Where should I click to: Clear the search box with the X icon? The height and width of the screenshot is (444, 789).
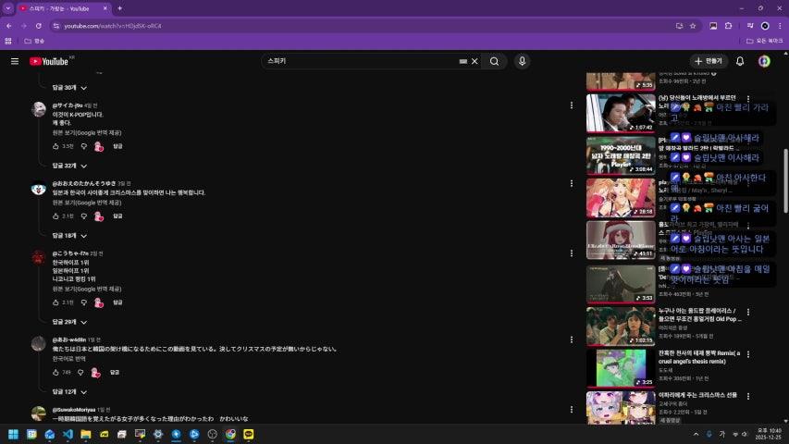click(475, 61)
